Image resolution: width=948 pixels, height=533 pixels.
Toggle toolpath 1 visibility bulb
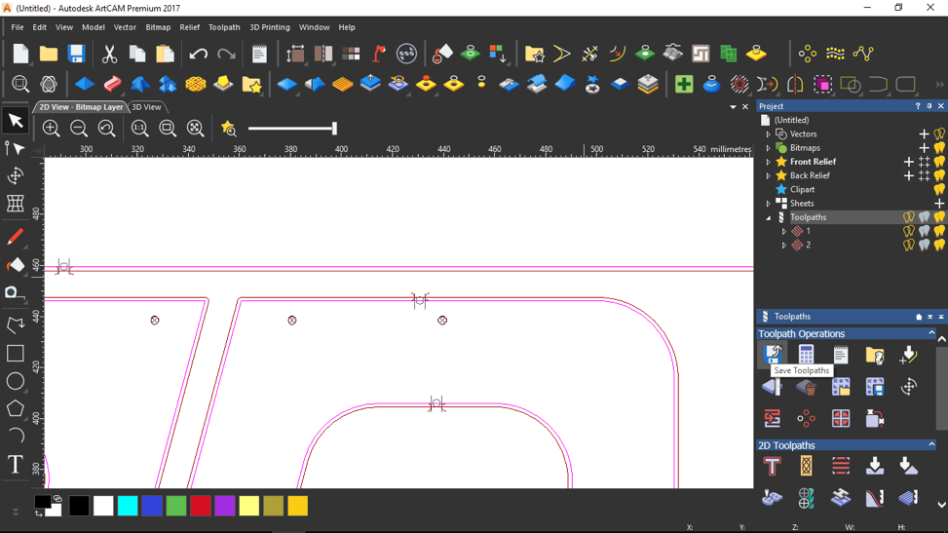pos(939,231)
